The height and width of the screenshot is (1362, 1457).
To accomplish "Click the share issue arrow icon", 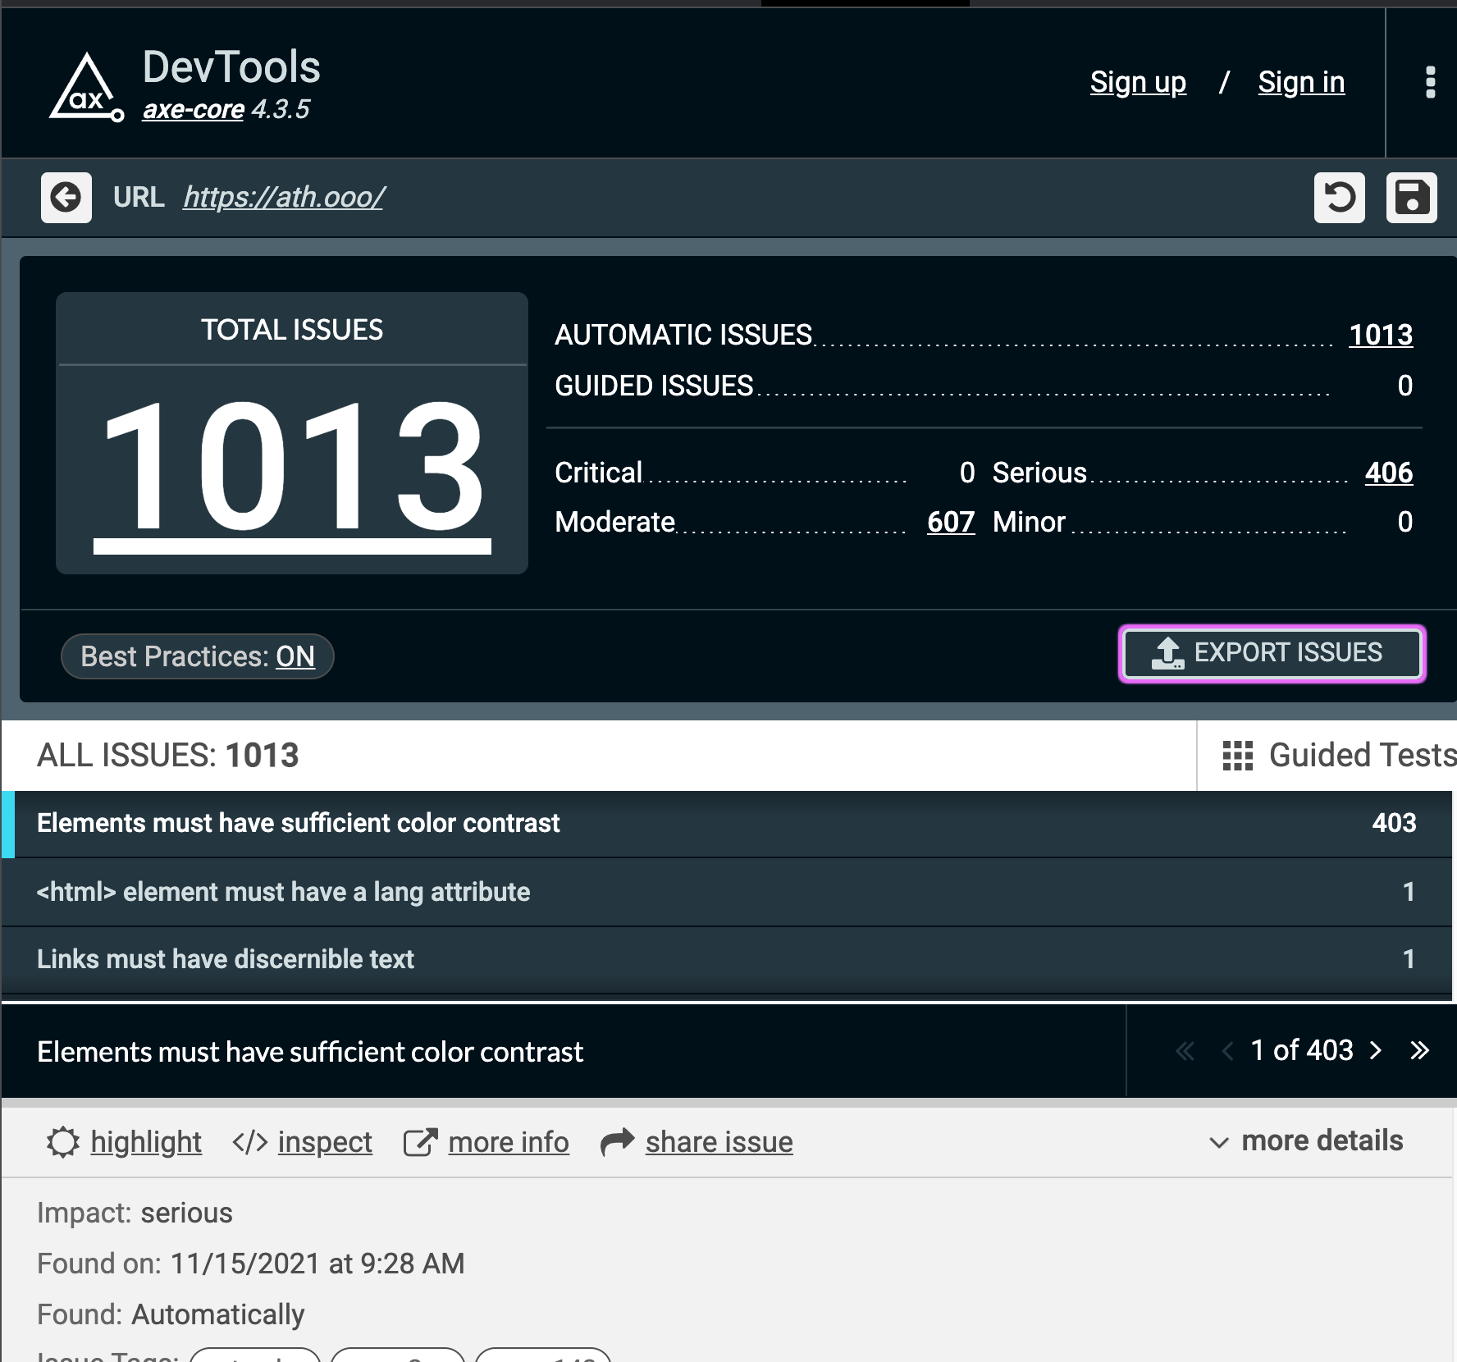I will pos(618,1141).
